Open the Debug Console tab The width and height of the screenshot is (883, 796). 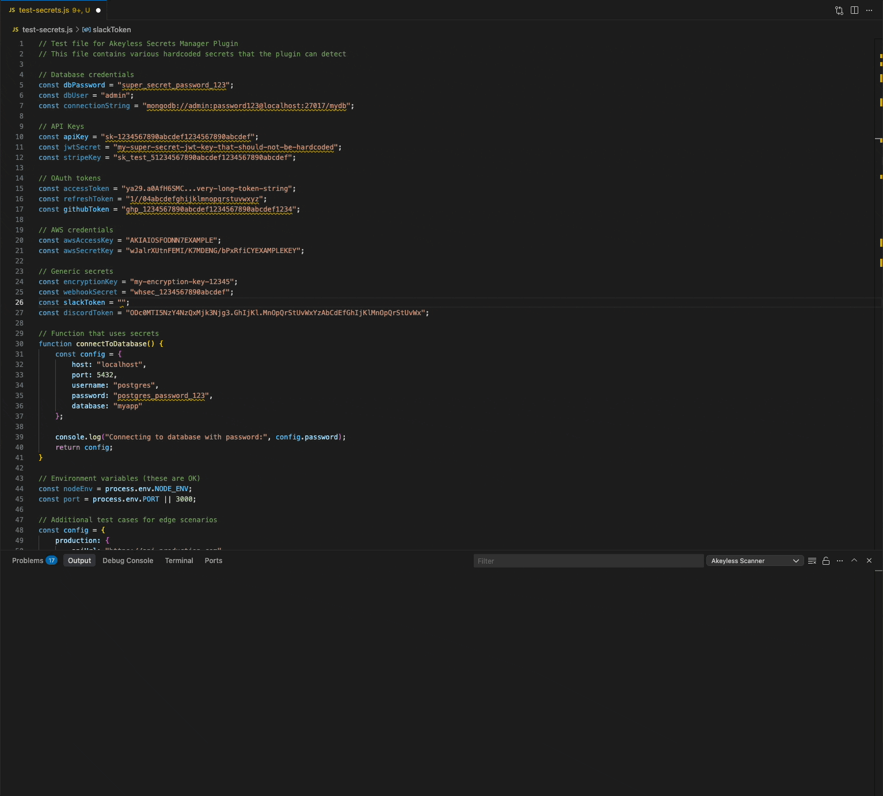127,560
